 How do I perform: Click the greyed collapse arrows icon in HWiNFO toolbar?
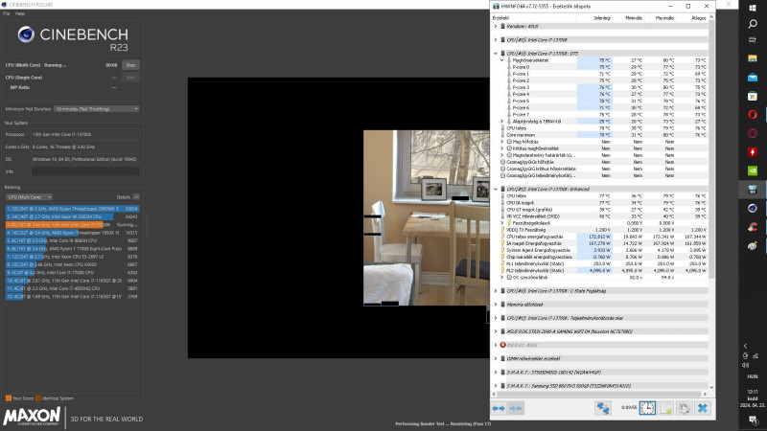pos(516,408)
